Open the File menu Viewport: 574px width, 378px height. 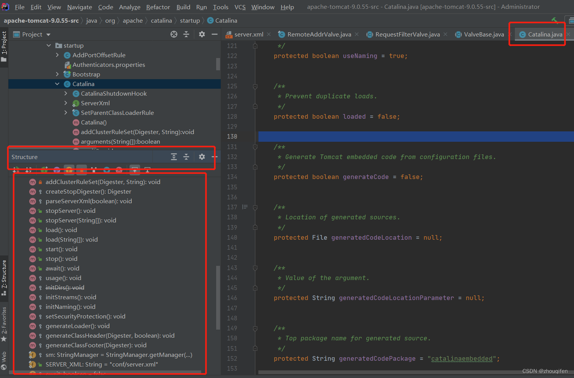point(20,7)
